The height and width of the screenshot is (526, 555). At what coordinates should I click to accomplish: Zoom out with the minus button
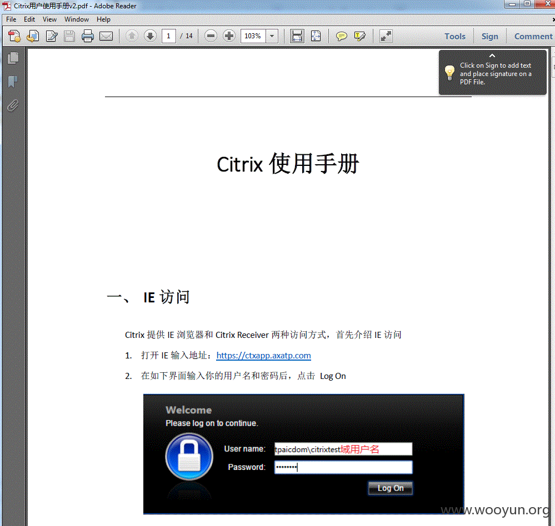tap(211, 36)
